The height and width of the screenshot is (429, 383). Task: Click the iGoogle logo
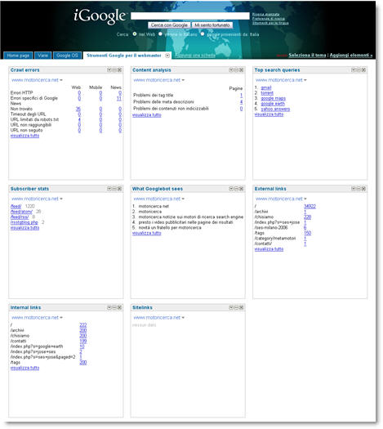point(100,16)
